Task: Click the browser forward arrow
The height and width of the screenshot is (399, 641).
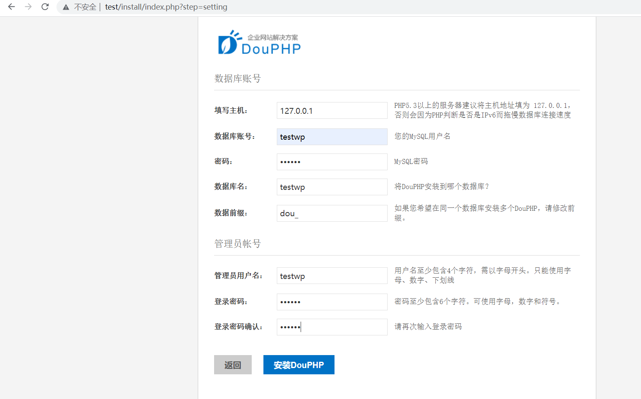Action: pyautogui.click(x=28, y=7)
